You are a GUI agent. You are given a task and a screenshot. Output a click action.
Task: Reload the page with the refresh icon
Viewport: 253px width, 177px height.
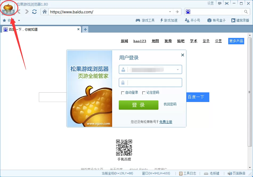coord(34,12)
